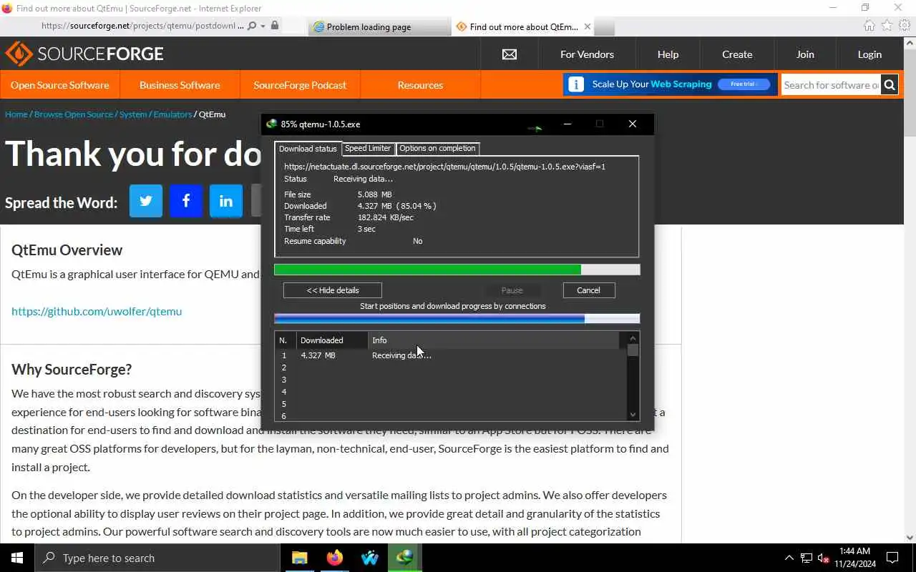Viewport: 916px width, 572px height.
Task: Click the Search for software input field
Action: click(831, 85)
